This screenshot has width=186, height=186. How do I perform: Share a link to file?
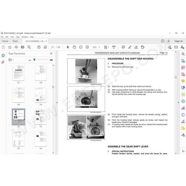click(x=170, y=47)
